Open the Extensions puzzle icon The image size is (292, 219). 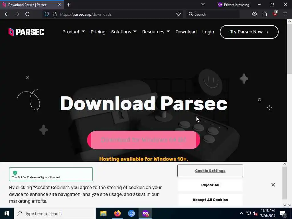[x=265, y=14]
